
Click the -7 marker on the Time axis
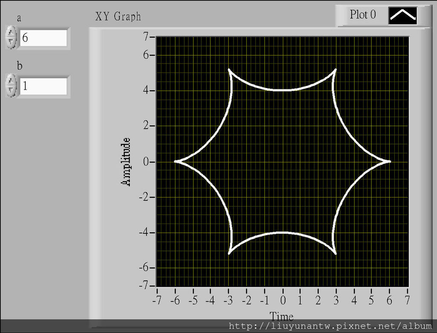(157, 301)
